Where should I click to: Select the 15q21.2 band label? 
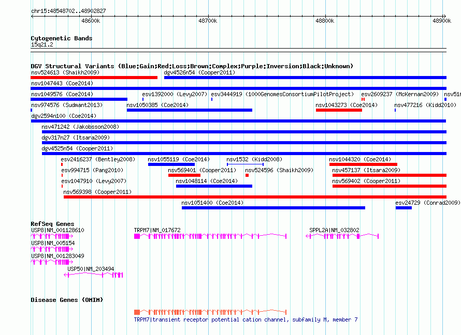click(42, 44)
